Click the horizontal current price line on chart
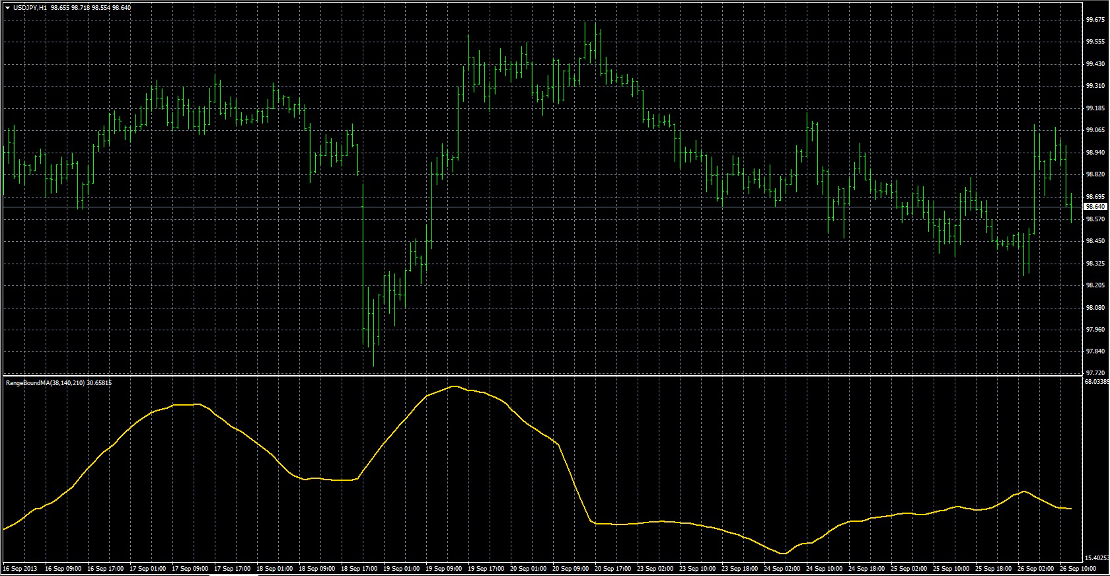The height and width of the screenshot is (576, 1110). coord(529,207)
